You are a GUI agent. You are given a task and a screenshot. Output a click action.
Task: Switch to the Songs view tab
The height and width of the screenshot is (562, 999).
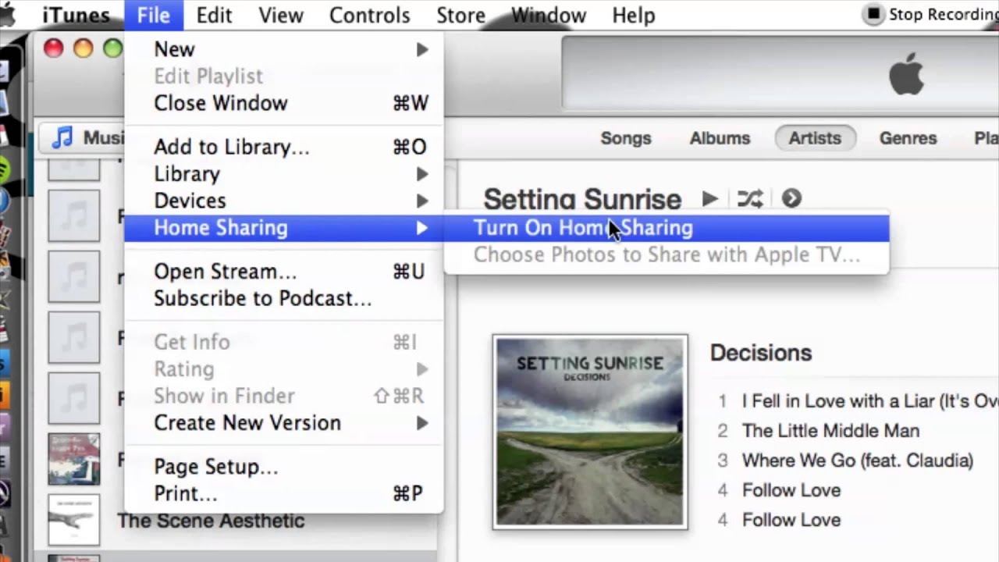click(x=625, y=138)
